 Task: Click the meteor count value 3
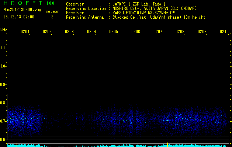(x=52, y=17)
